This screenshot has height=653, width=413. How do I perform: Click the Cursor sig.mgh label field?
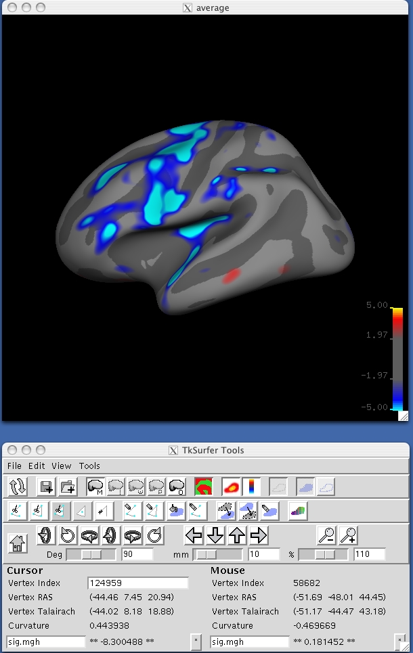pyautogui.click(x=45, y=640)
